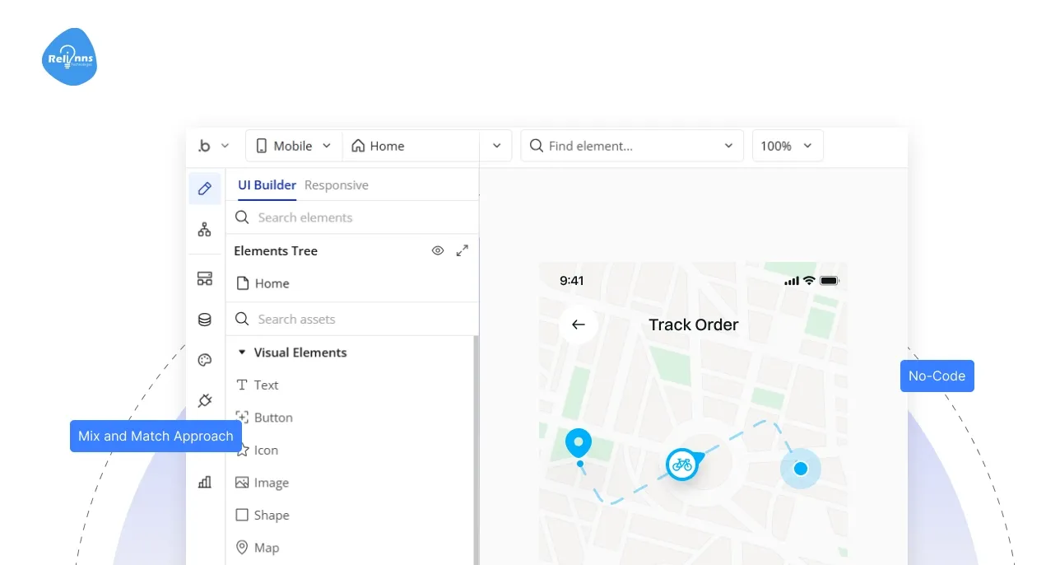Open the Workflow tab icon in sidebar
The width and height of the screenshot is (1060, 565).
(x=205, y=230)
